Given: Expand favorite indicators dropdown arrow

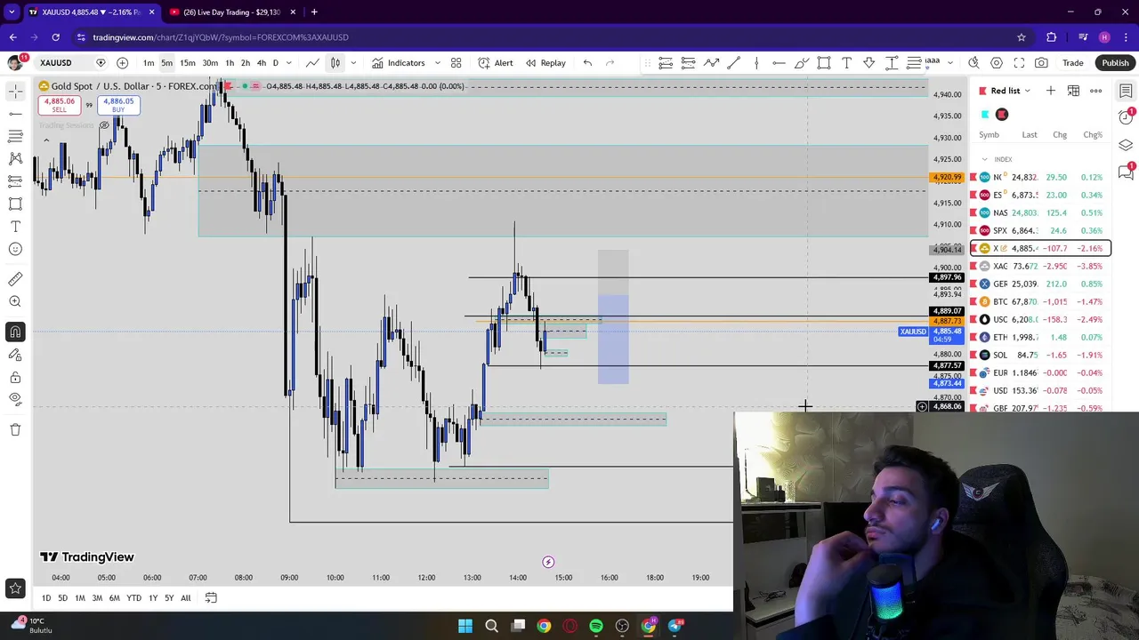Looking at the screenshot, I should (437, 63).
